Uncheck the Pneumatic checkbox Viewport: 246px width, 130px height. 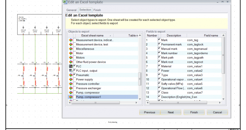tap(74, 75)
